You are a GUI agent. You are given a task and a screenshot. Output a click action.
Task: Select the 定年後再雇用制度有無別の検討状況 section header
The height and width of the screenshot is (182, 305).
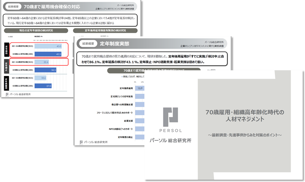tap(105, 30)
